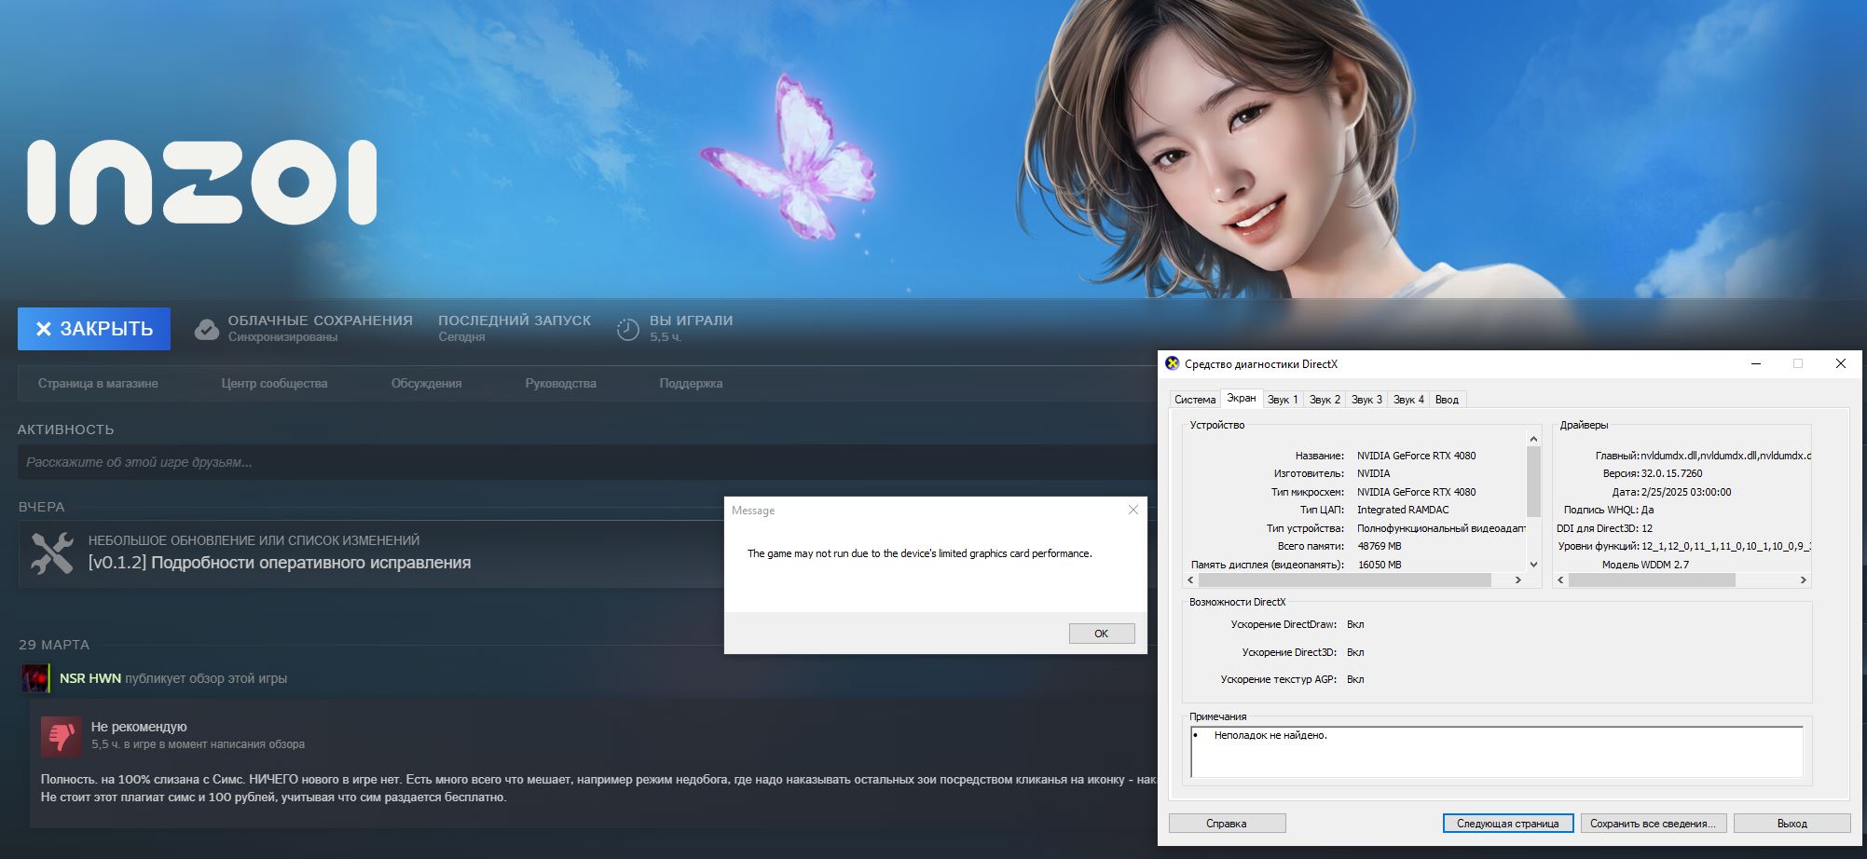Viewport: 1867px width, 859px height.
Task: Click the Следующая страница button
Action: [x=1508, y=824]
